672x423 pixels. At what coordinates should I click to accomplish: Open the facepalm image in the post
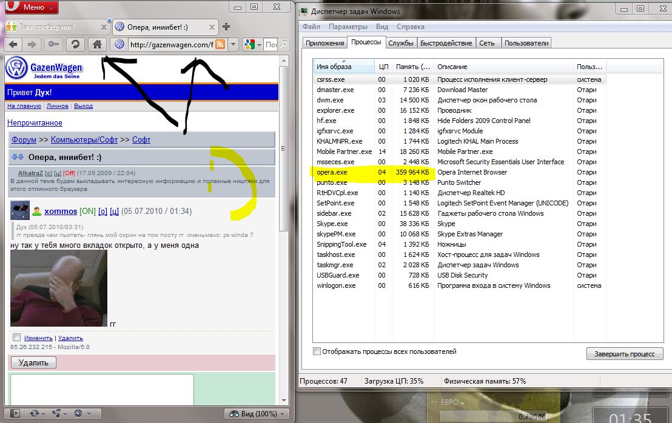click(x=59, y=288)
